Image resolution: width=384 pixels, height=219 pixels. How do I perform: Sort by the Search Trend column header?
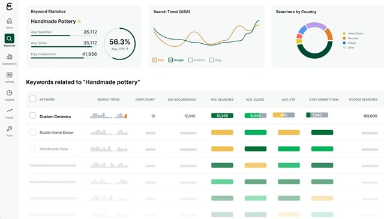pyautogui.click(x=109, y=100)
